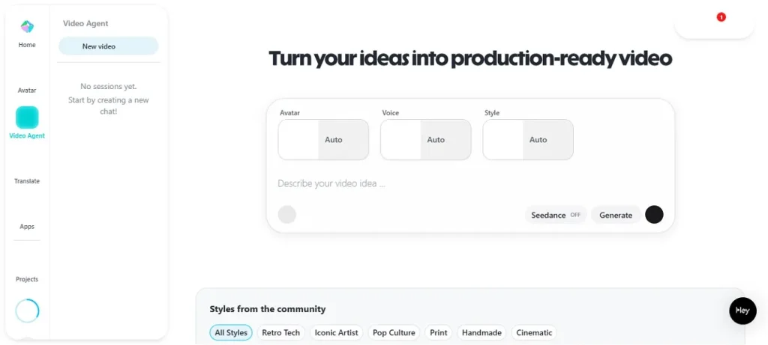Click the Describe your video idea field
Image resolution: width=768 pixels, height=345 pixels.
pyautogui.click(x=450, y=183)
